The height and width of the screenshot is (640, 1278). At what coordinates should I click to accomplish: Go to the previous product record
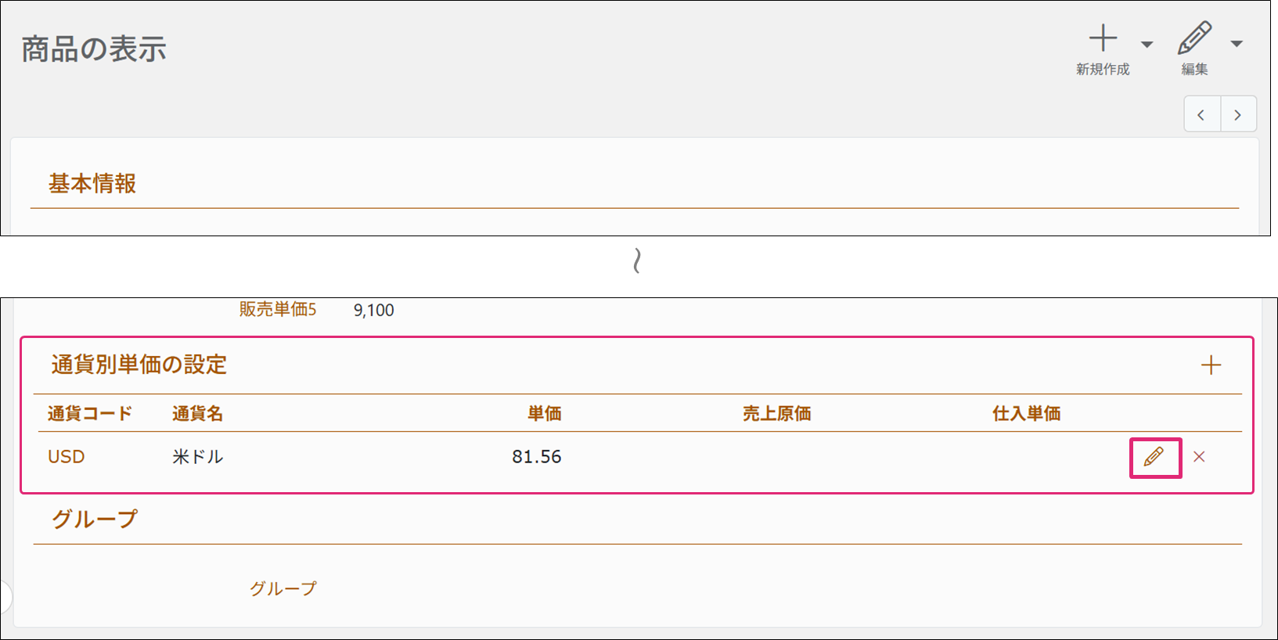coord(1201,115)
